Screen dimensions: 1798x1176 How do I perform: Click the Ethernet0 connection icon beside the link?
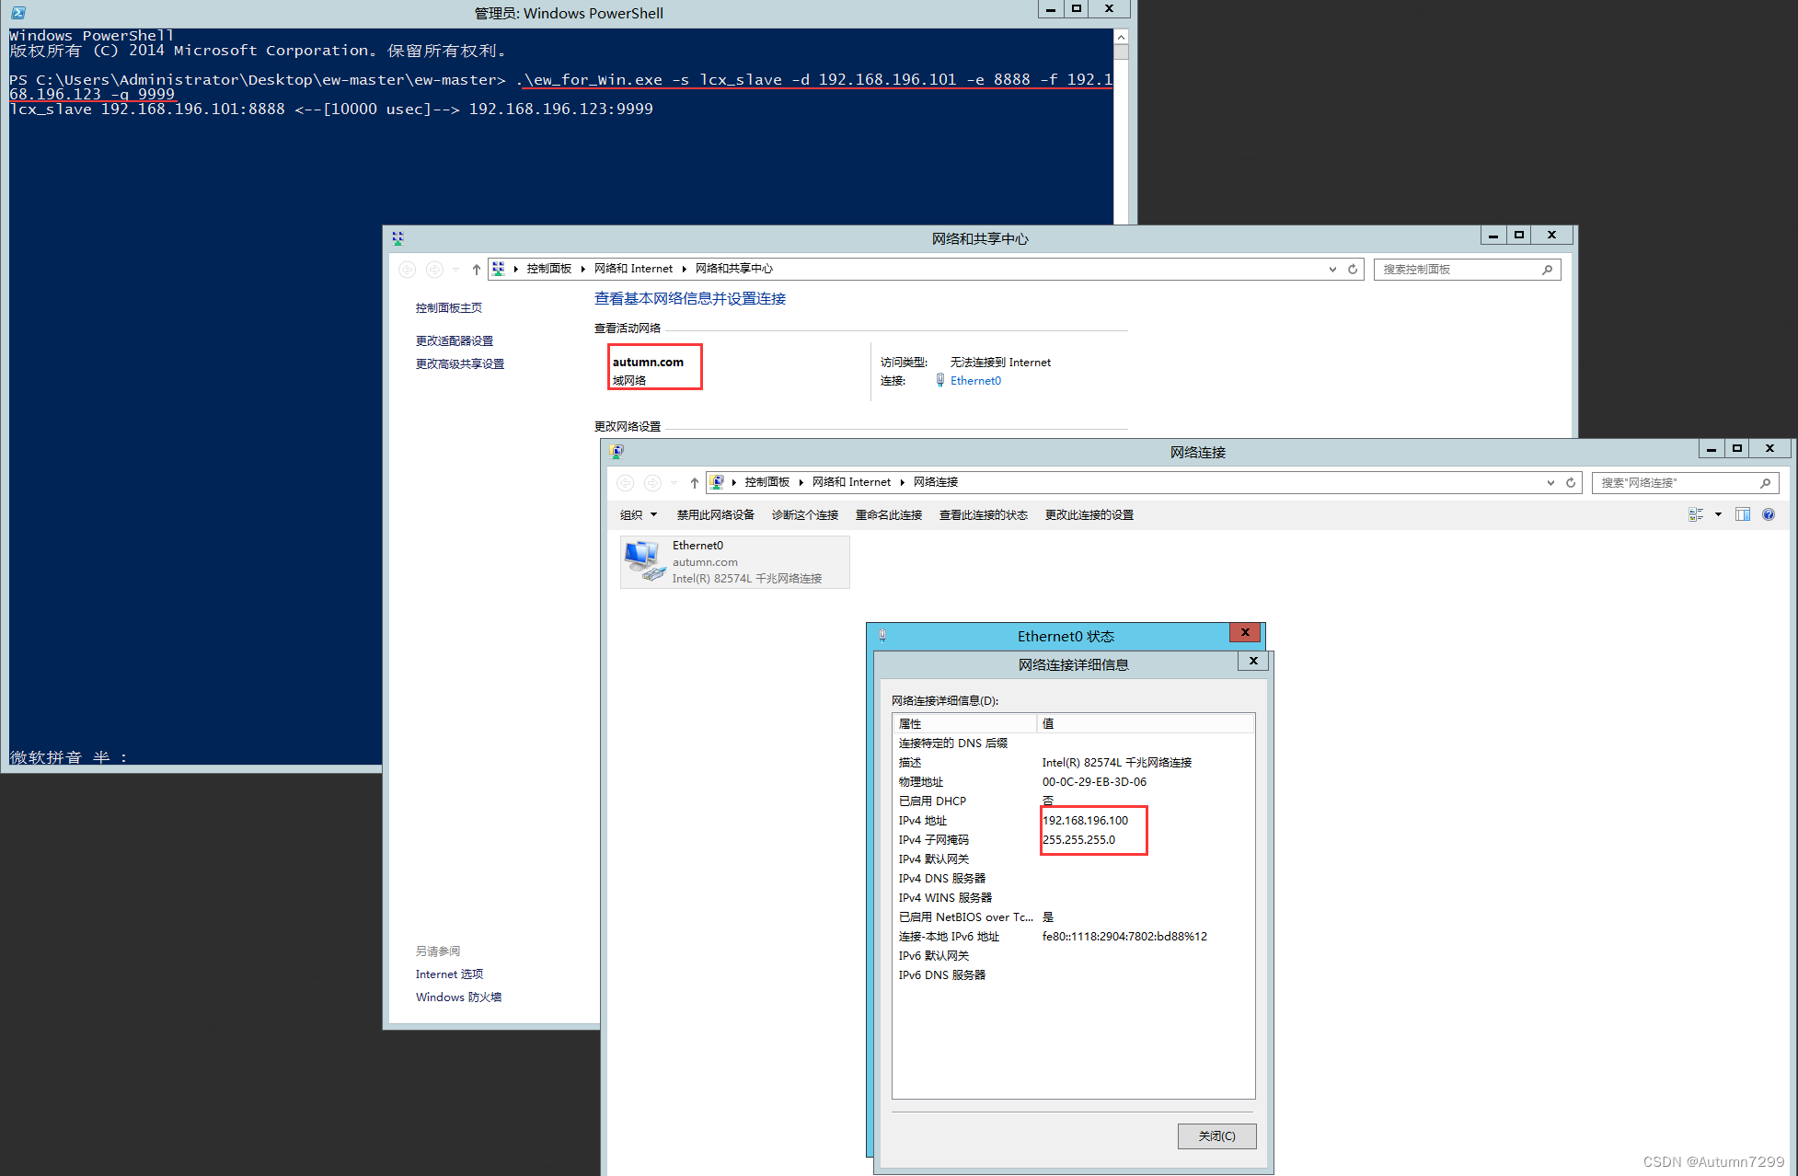tap(940, 381)
